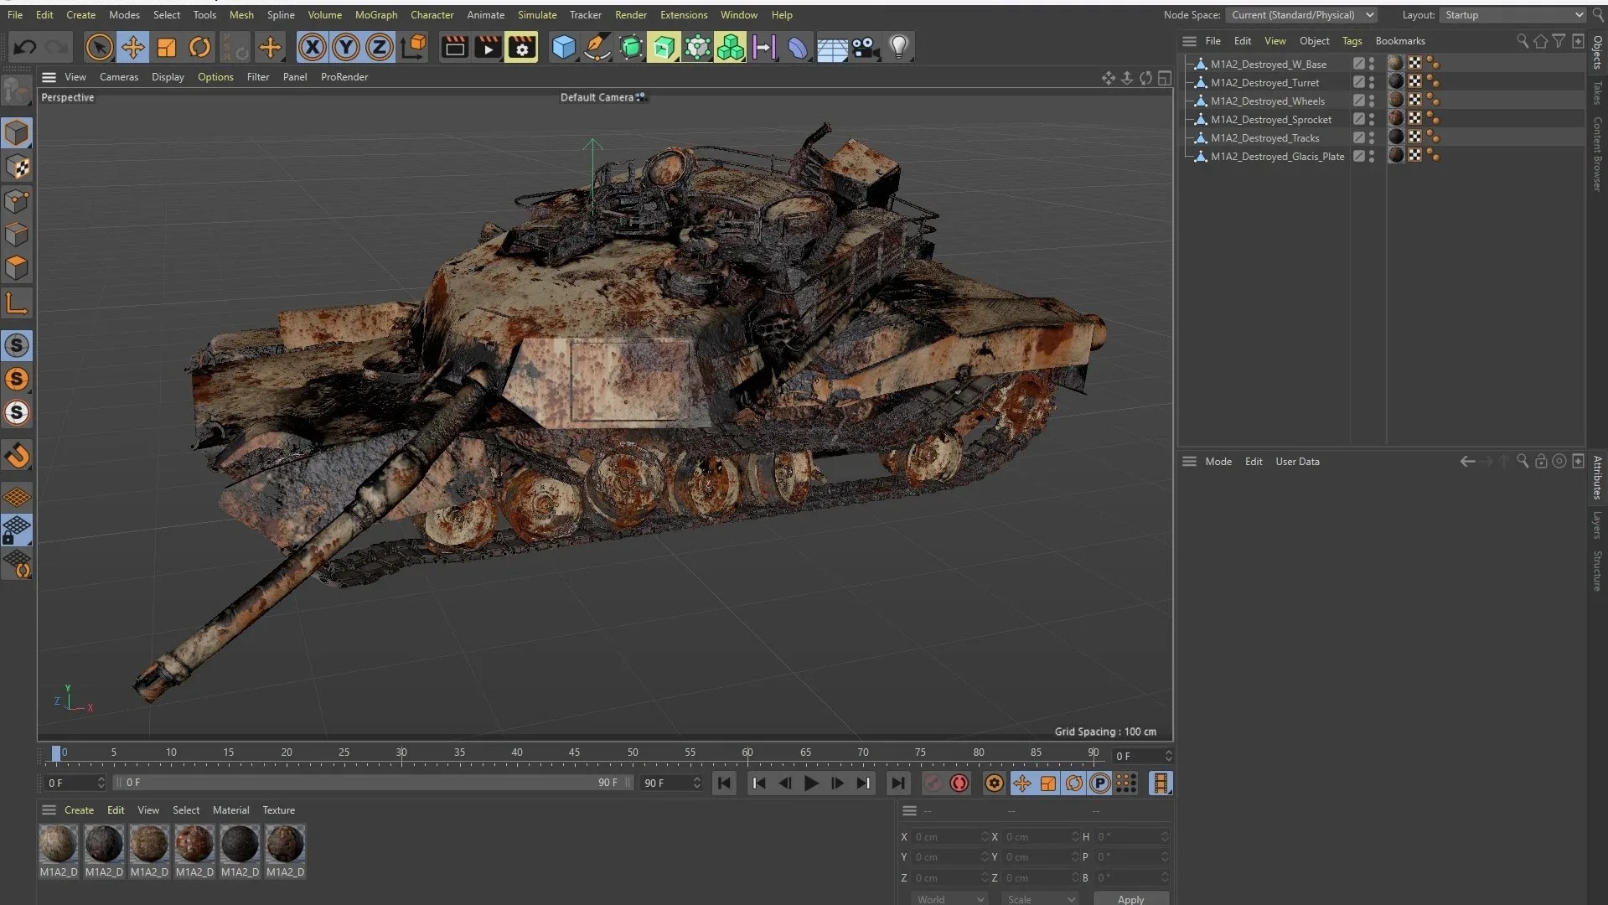Open the MoGraph cloner icon

731,47
